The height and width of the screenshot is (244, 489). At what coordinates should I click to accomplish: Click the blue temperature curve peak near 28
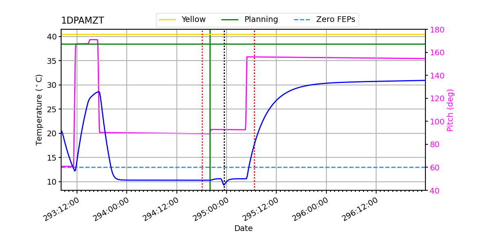(x=98, y=92)
